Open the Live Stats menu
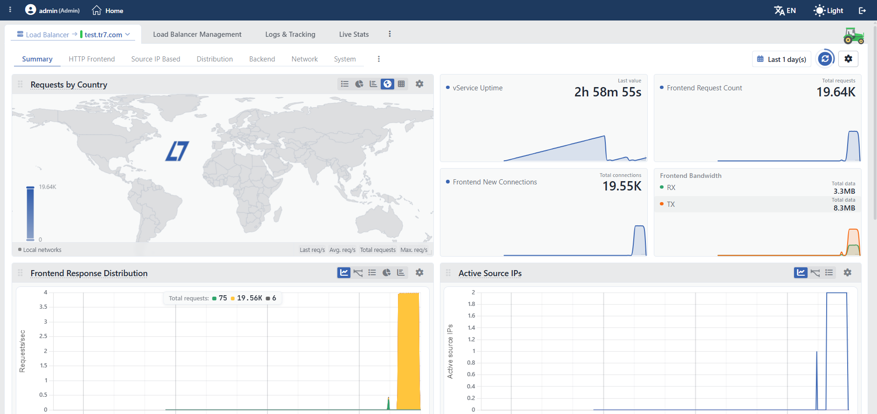The image size is (877, 414). tap(354, 34)
